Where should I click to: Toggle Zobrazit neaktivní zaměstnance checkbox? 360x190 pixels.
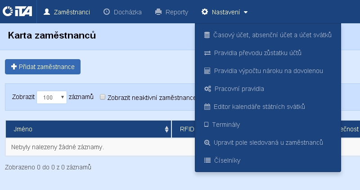[103, 96]
